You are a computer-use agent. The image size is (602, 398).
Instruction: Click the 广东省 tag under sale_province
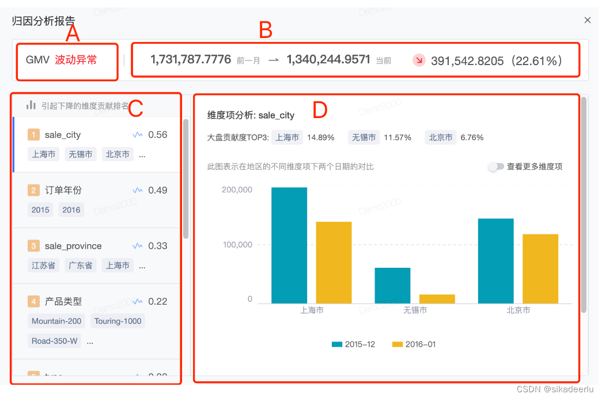tap(81, 266)
